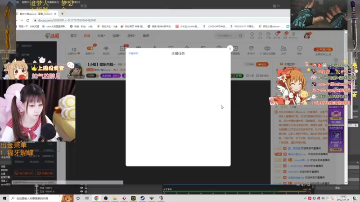Viewport: 360px width, 202px height.
Task: Click the web page vertical scrollbar
Action: [346, 107]
